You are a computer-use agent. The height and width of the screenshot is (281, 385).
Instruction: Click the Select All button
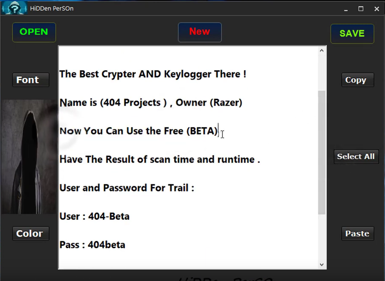tap(356, 156)
